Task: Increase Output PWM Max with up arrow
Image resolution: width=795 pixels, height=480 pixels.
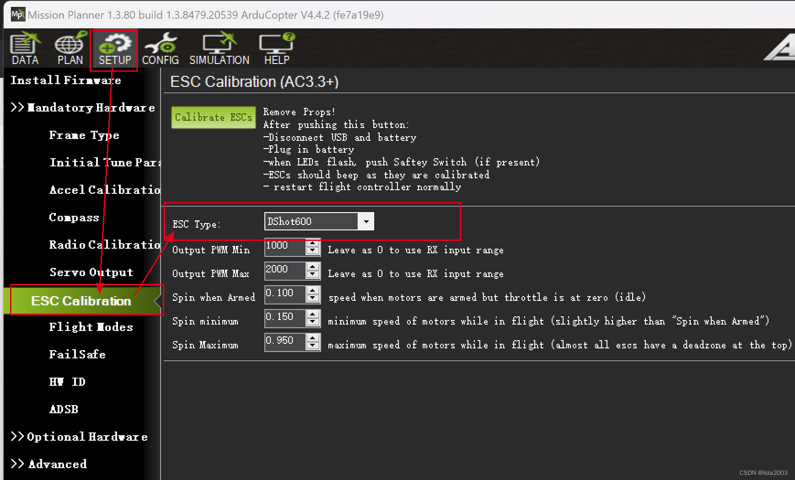Action: [x=313, y=267]
